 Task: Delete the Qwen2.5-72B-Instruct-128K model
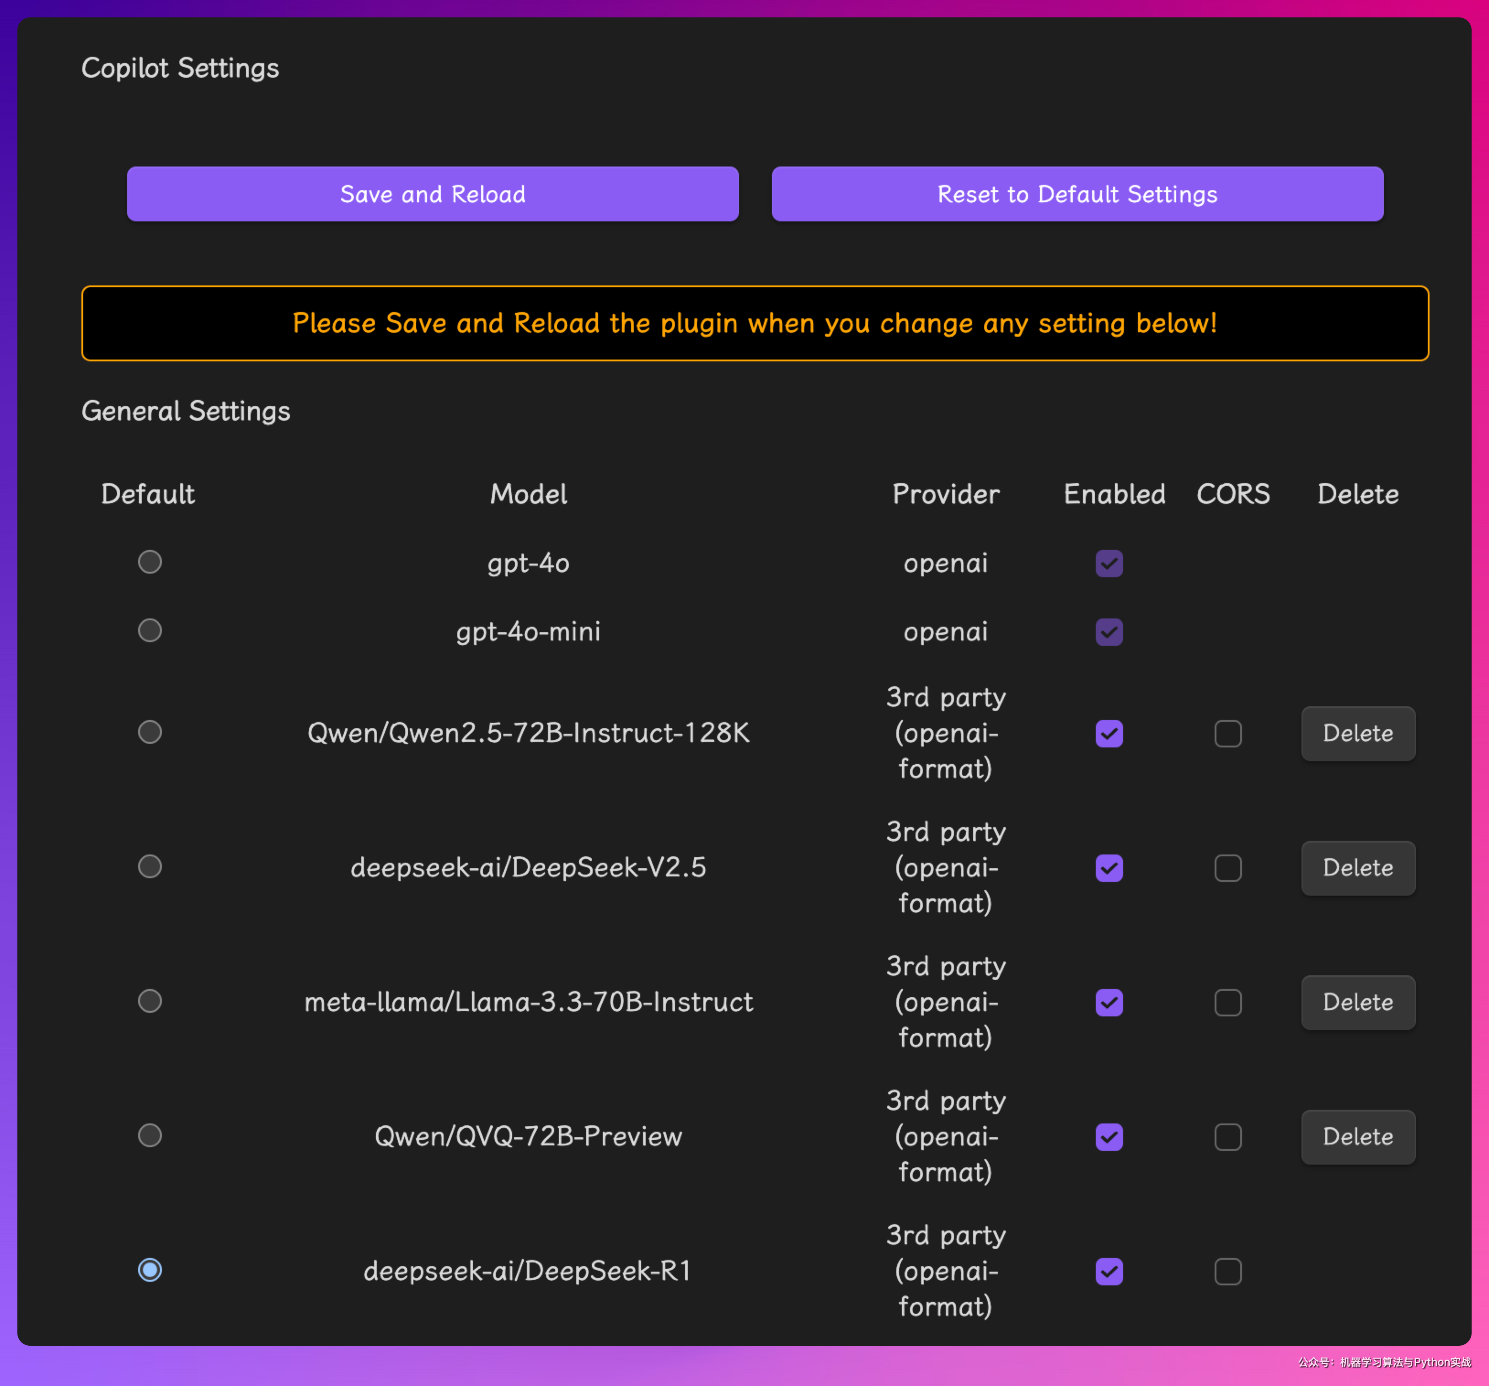point(1357,733)
